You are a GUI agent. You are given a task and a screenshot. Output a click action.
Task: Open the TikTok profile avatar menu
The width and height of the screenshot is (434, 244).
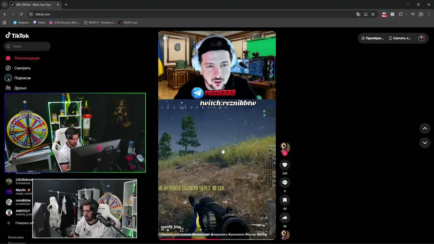[x=421, y=38]
